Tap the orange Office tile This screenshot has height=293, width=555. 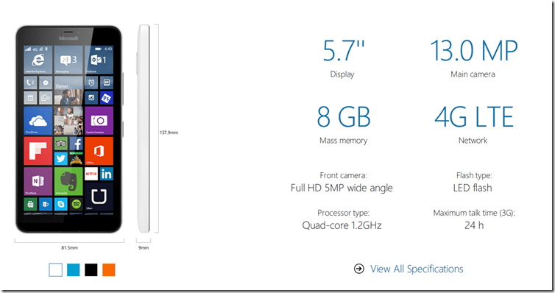(99, 151)
